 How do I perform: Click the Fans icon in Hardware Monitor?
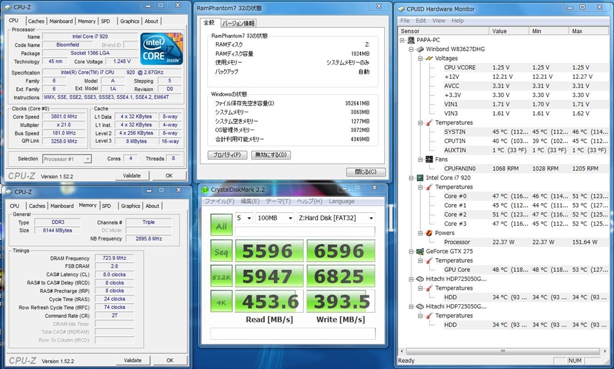point(429,160)
